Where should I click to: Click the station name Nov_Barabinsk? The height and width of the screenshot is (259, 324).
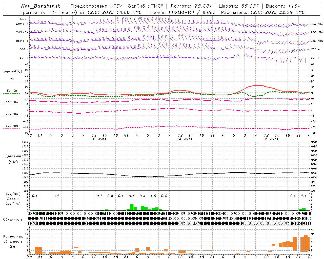[40, 6]
